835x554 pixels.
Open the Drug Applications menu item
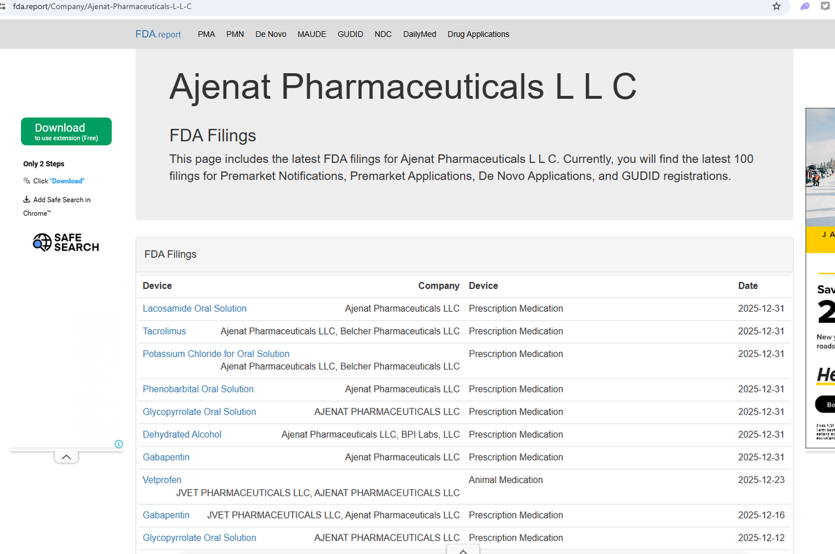478,34
